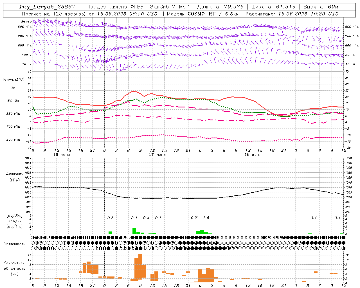The image size is (360, 288).
Task: Click the Td 2м legend label
Action: [x=13, y=101]
